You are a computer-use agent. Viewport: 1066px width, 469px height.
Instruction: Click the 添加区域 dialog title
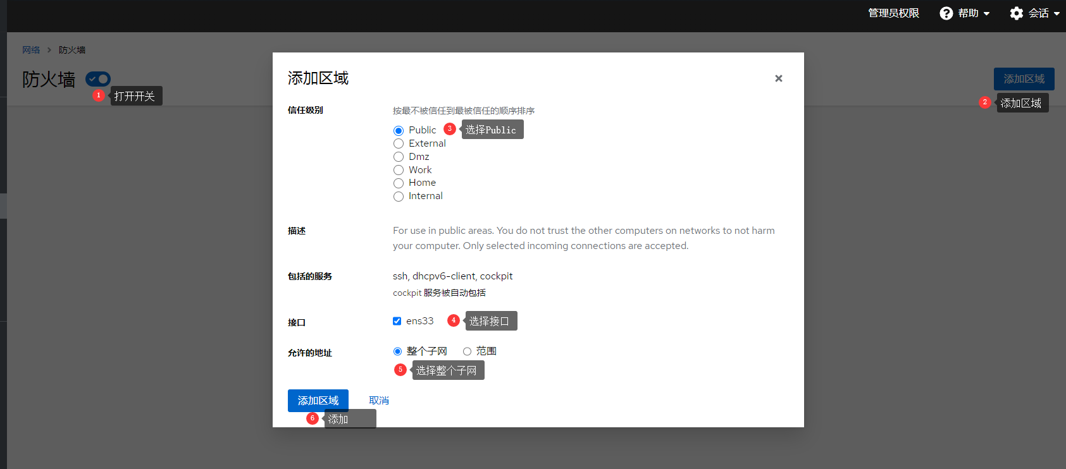click(318, 78)
